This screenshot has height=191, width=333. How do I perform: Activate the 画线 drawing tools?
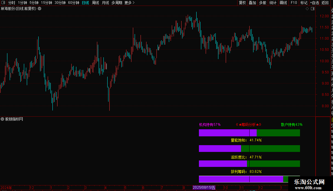tap(283, 3)
